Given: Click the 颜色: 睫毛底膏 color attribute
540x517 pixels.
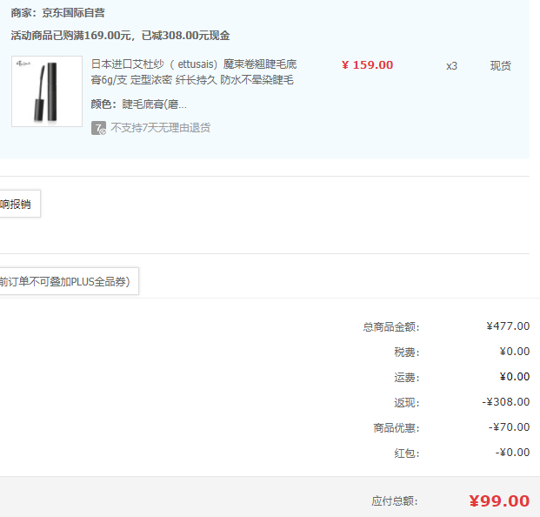Looking at the screenshot, I should (139, 104).
